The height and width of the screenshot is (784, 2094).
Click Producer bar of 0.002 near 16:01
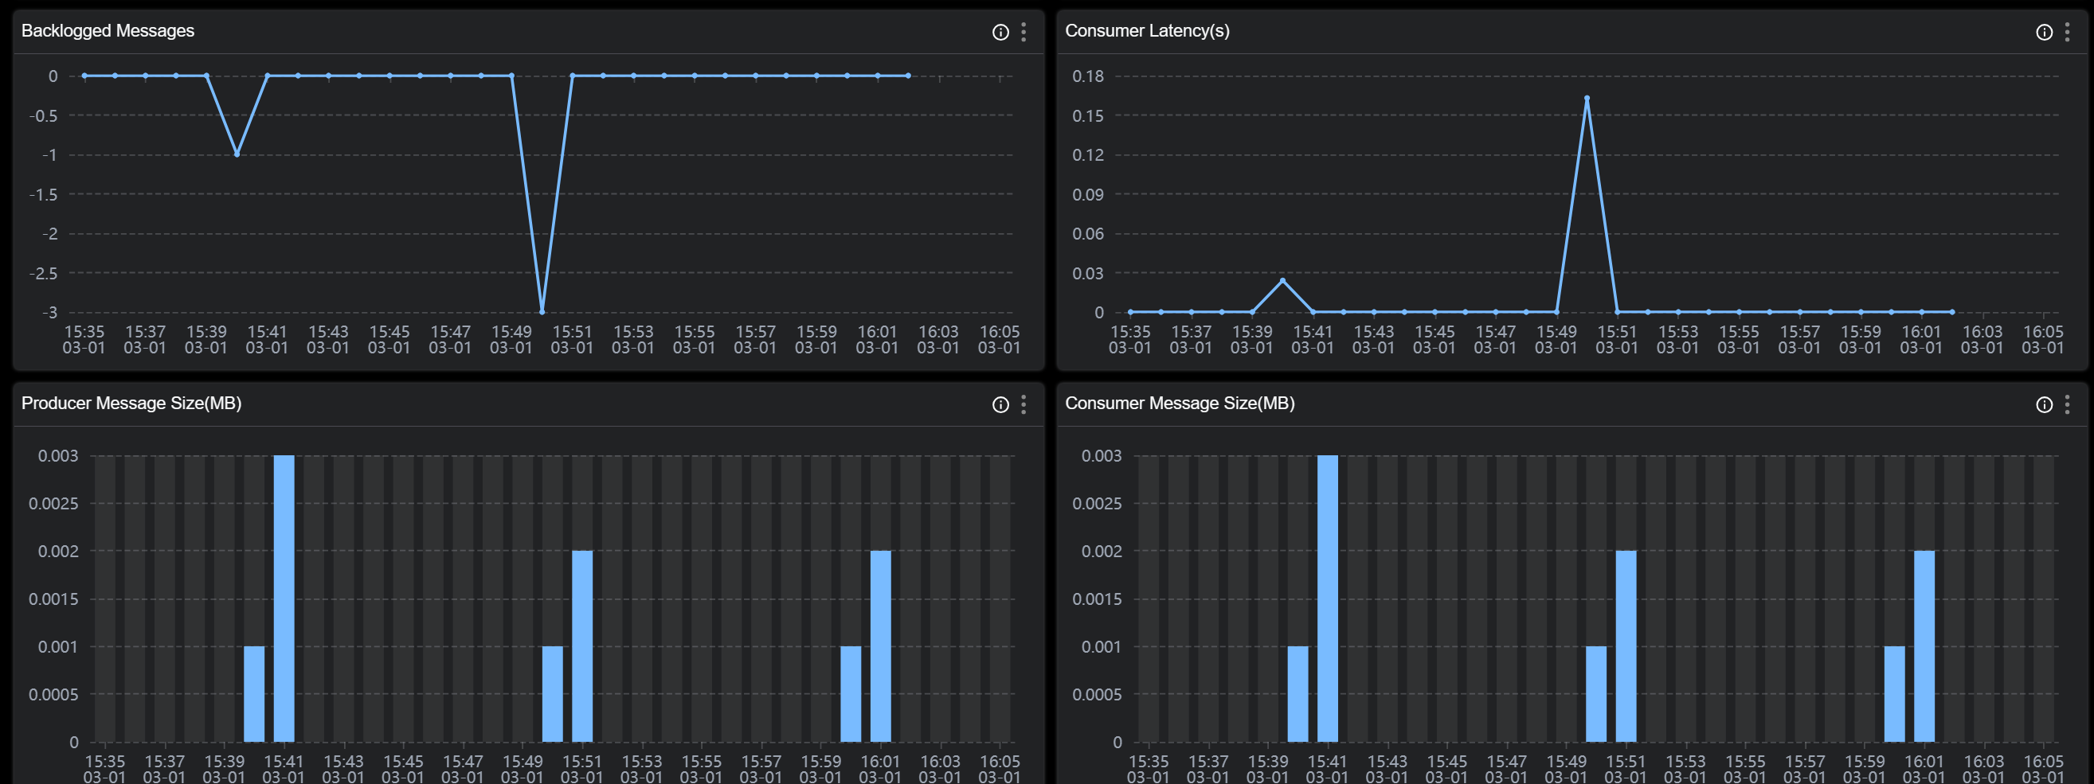880,646
